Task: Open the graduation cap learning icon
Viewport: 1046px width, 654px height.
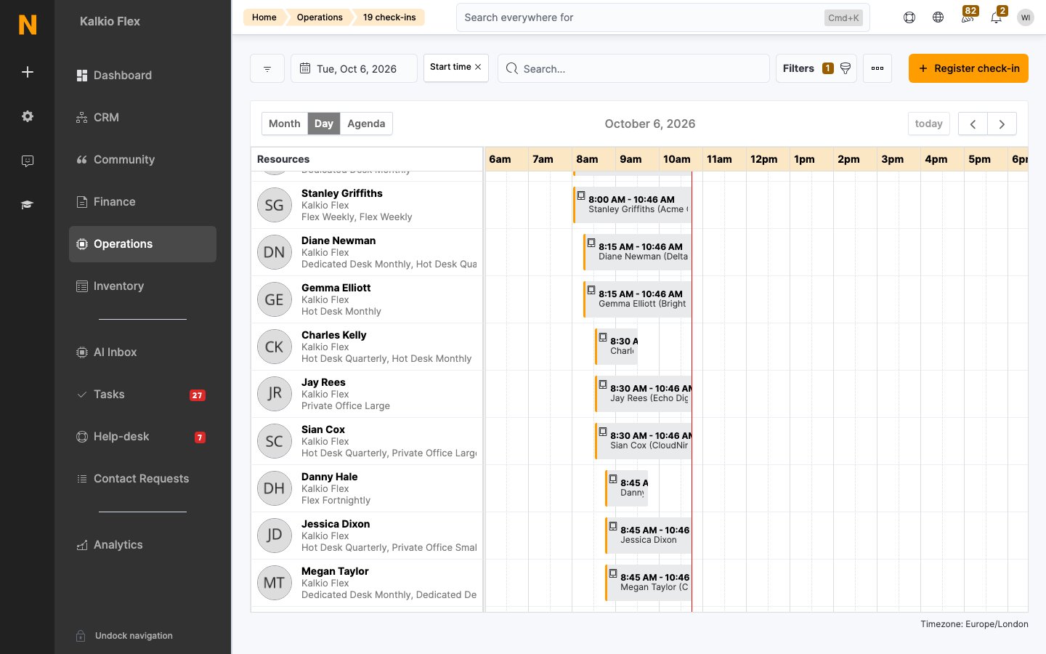Action: pos(28,205)
